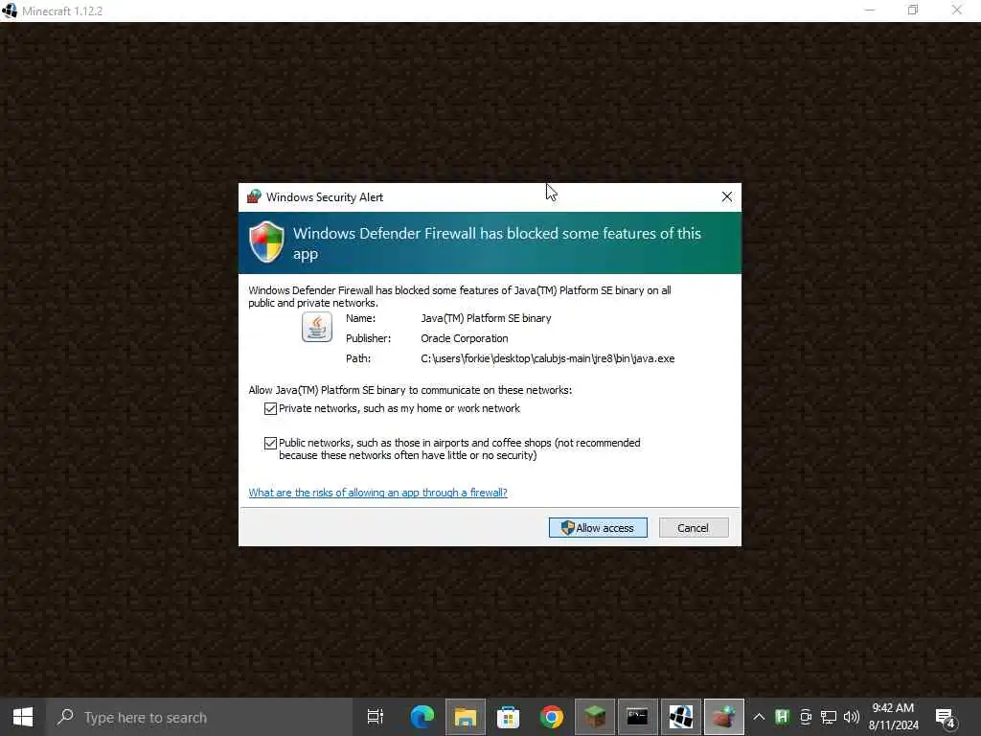Click the Oracle Corporation publisher text
The width and height of the screenshot is (981, 736).
pyautogui.click(x=465, y=338)
